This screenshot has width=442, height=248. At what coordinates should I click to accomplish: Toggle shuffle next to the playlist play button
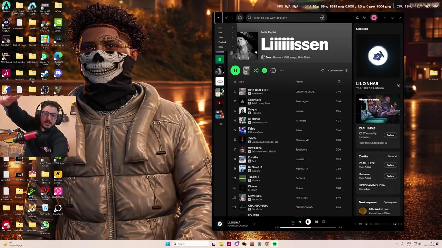click(256, 70)
